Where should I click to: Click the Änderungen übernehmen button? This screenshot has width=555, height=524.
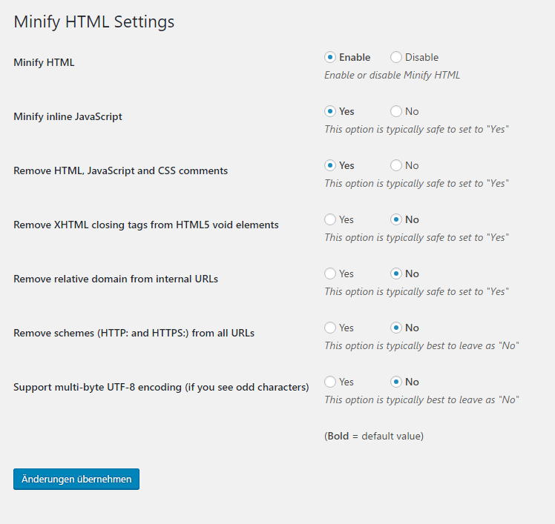click(76, 479)
